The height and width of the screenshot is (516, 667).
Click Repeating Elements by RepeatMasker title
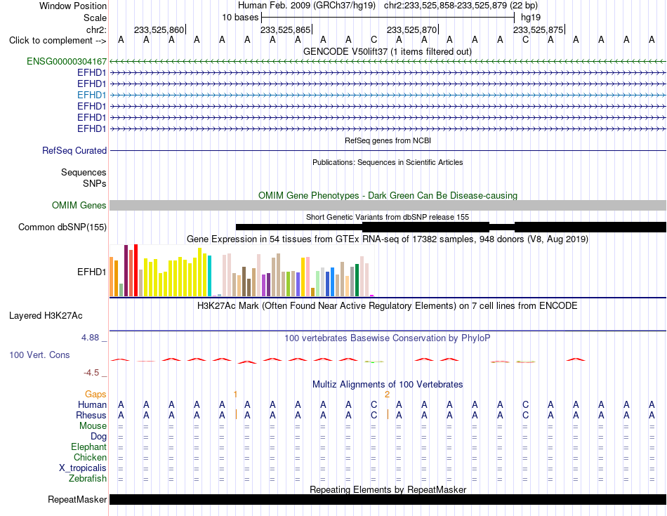[x=388, y=489]
